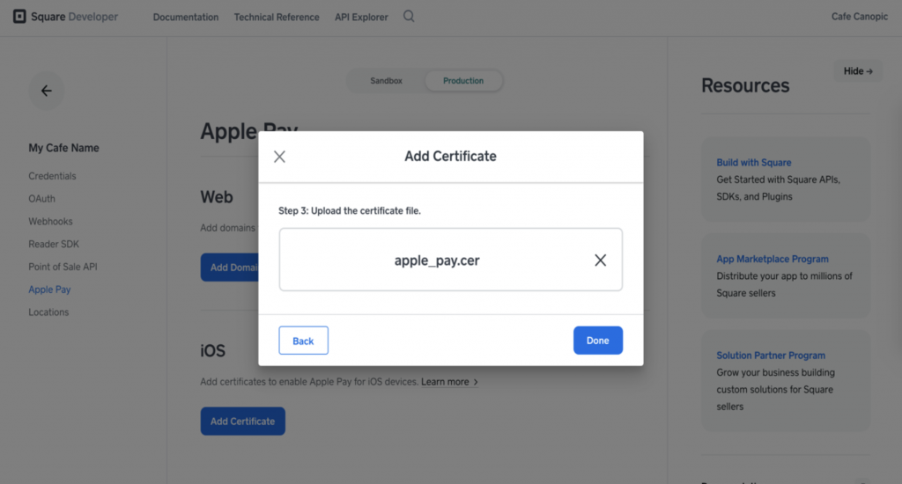Click the Back button in the dialog
This screenshot has width=902, height=484.
click(x=303, y=341)
